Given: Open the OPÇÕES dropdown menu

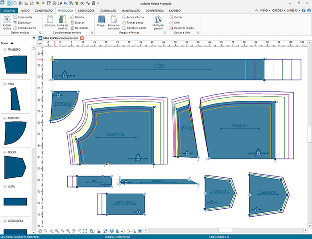Looking at the screenshot, I should [279, 11].
